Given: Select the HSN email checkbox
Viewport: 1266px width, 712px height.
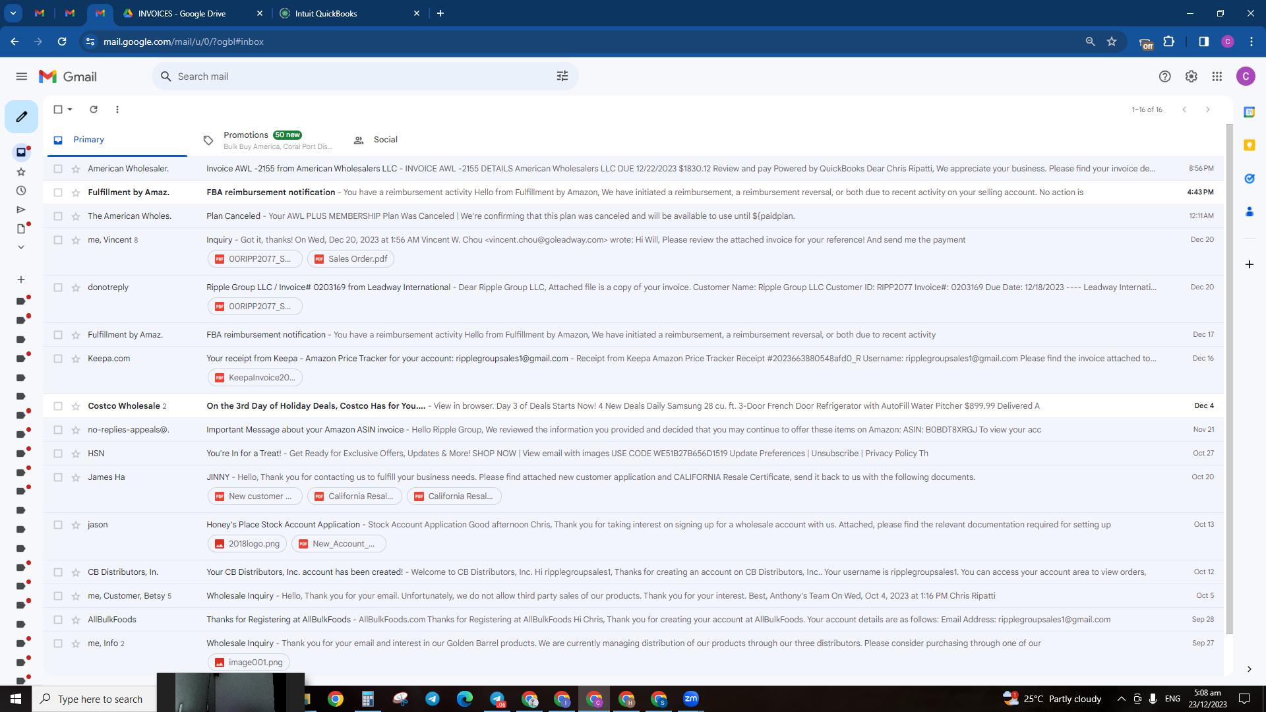Looking at the screenshot, I should (x=58, y=454).
